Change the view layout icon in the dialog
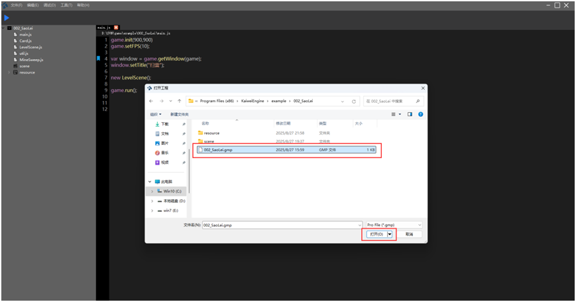 (x=394, y=114)
